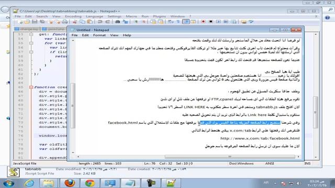This screenshot has height=188, width=335.
Task: Open the View menu in Untitled Notepad
Action: (114, 35)
